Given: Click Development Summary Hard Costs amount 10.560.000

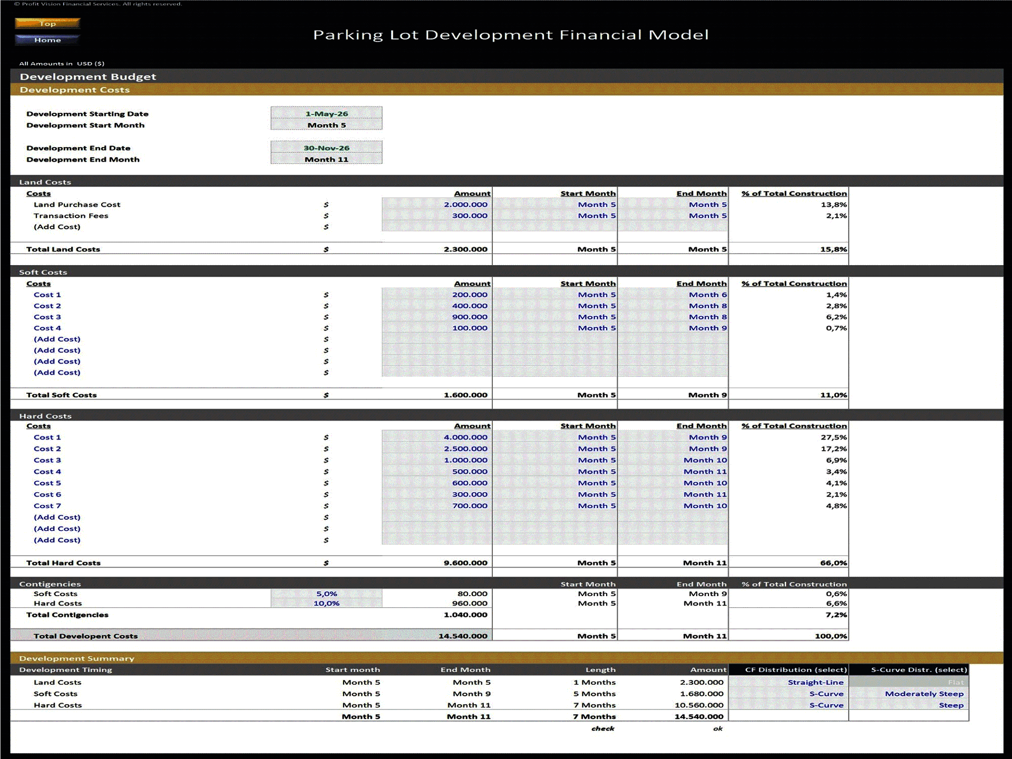Looking at the screenshot, I should coord(699,705).
